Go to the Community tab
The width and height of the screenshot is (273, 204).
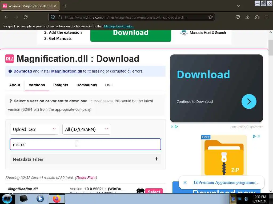click(x=87, y=85)
